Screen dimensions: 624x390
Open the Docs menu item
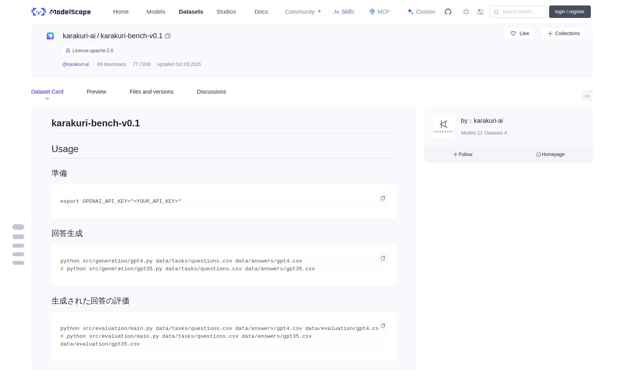click(x=261, y=12)
